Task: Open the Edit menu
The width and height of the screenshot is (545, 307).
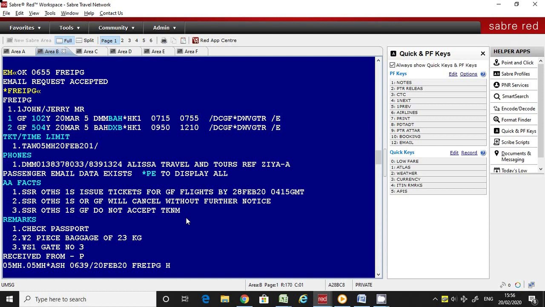Action: coord(20,13)
